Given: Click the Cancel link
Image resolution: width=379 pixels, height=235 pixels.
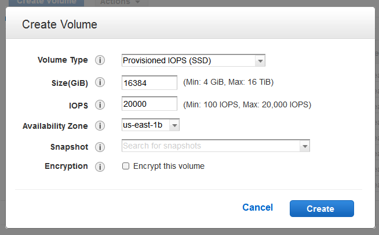Looking at the screenshot, I should point(257,208).
